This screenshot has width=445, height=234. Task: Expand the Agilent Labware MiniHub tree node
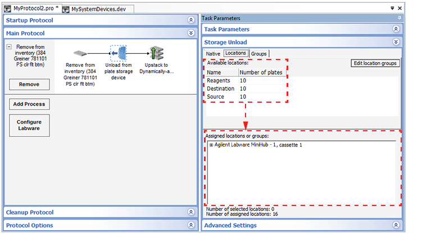tap(211, 145)
